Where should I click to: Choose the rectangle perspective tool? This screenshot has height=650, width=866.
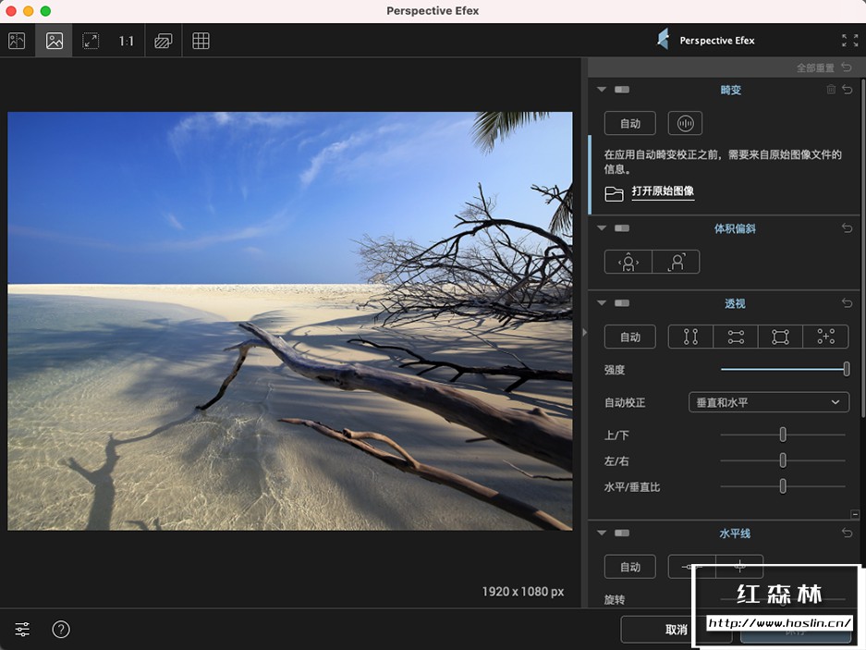coord(780,337)
